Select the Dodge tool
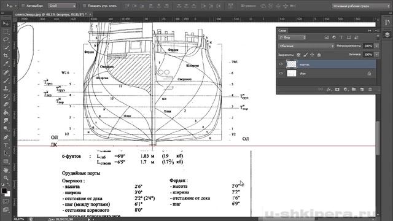This screenshot has height=221, width=393. click(x=6, y=128)
